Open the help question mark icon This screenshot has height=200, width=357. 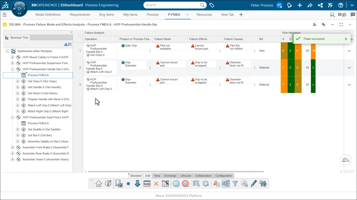341,5
